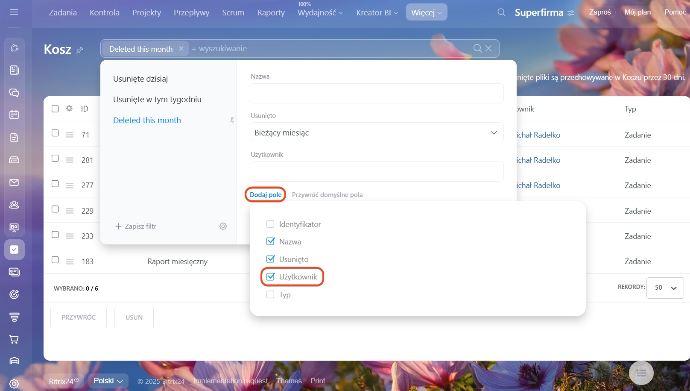Open Themes link in footer
690x391 pixels.
tap(289, 381)
